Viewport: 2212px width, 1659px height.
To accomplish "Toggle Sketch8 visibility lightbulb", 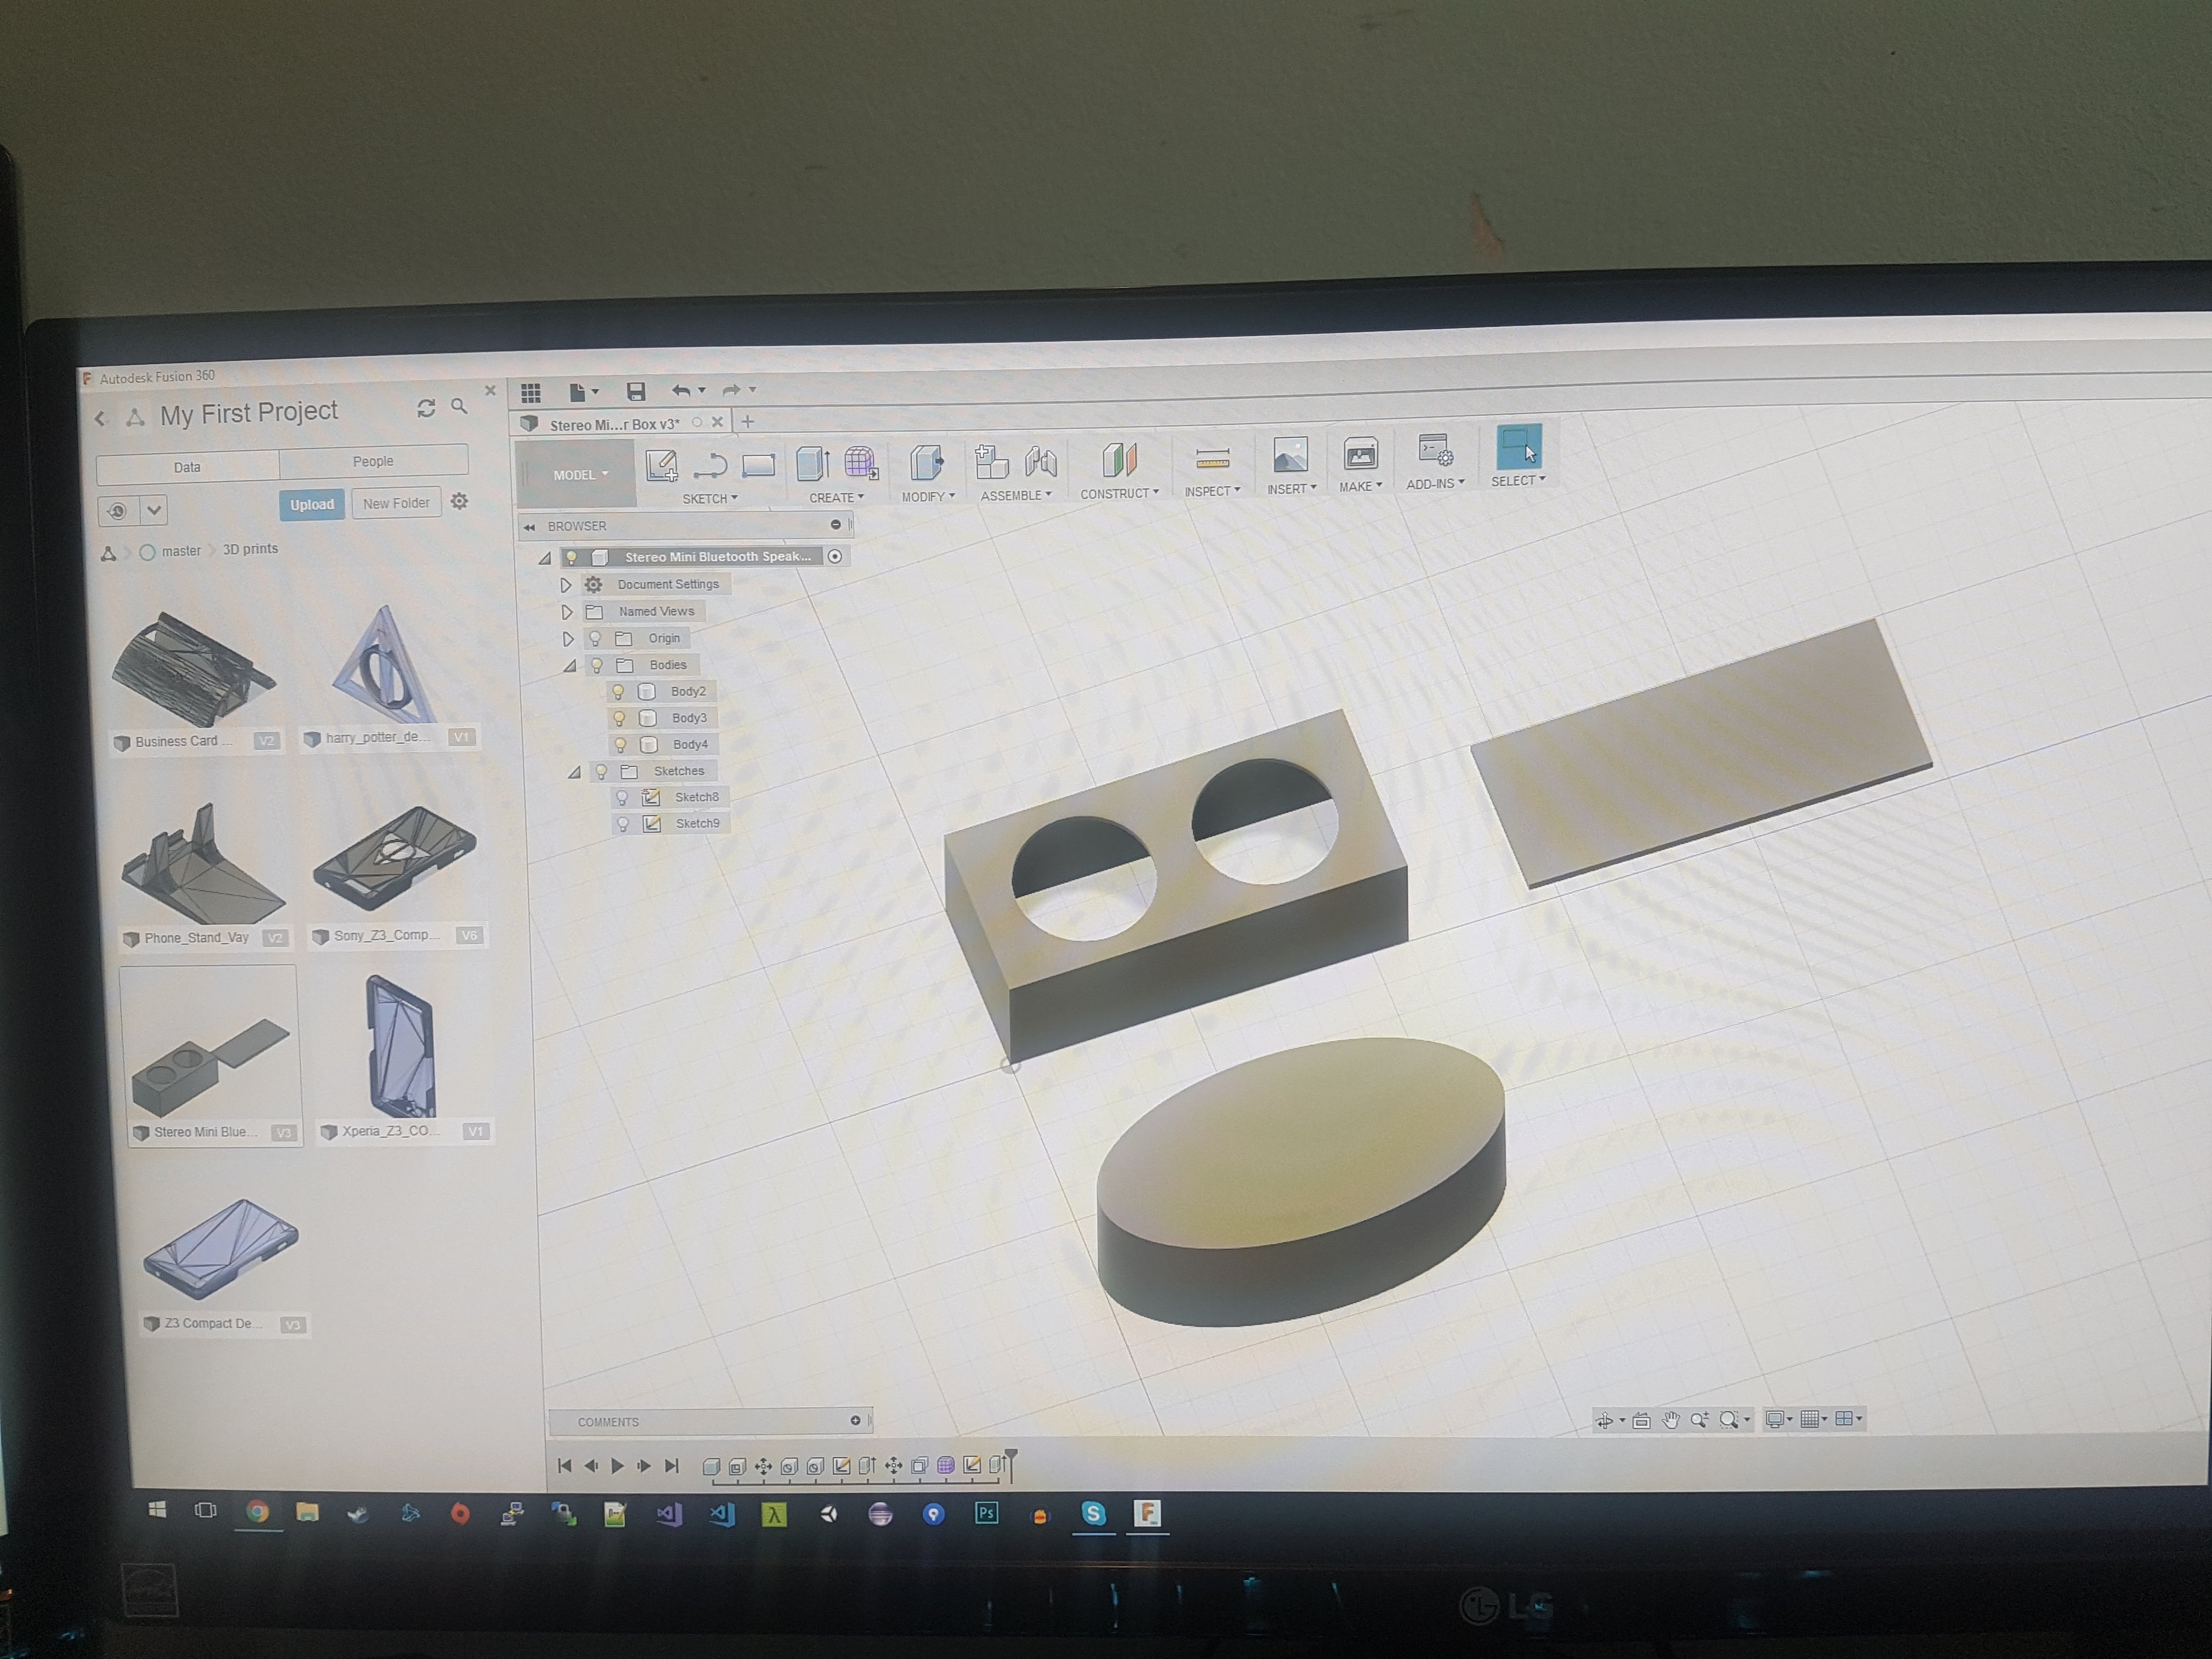I will coord(622,798).
